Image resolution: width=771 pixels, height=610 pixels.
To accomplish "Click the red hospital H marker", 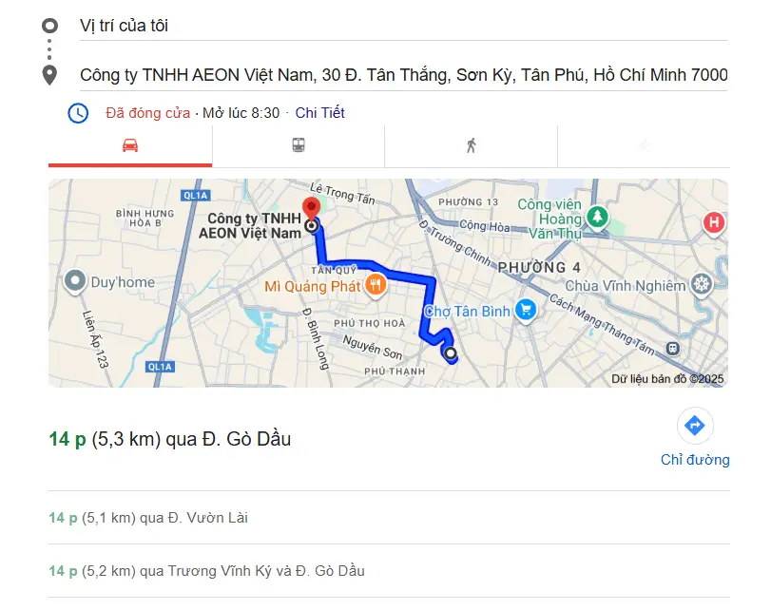I will tap(714, 224).
